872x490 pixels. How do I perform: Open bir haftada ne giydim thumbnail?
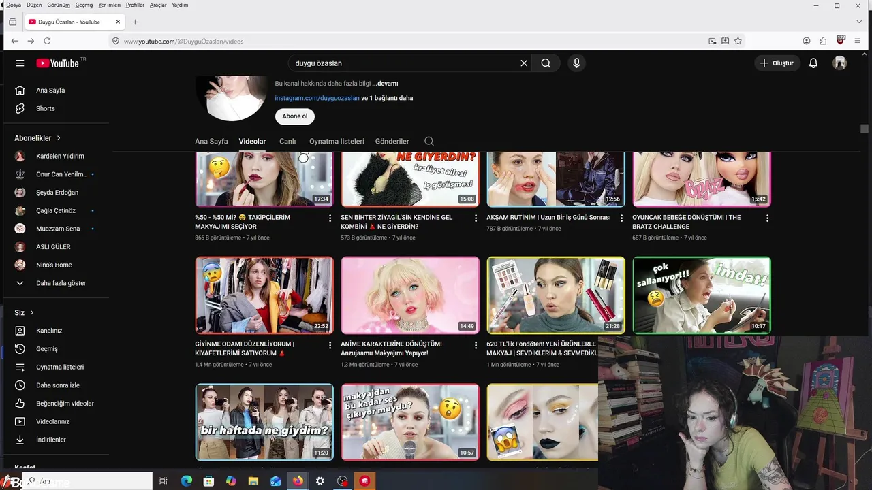tap(264, 422)
